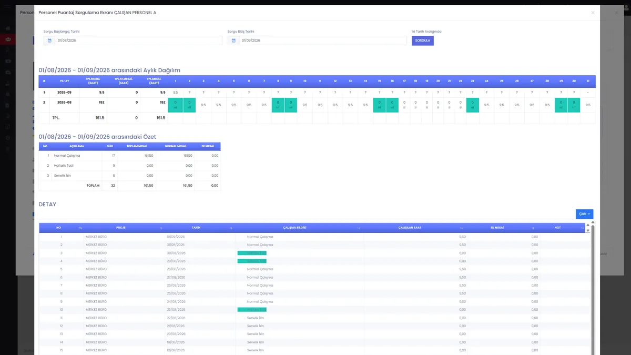
Task: Click the green work-info cell for 30/08/2026
Action: pos(252,253)
